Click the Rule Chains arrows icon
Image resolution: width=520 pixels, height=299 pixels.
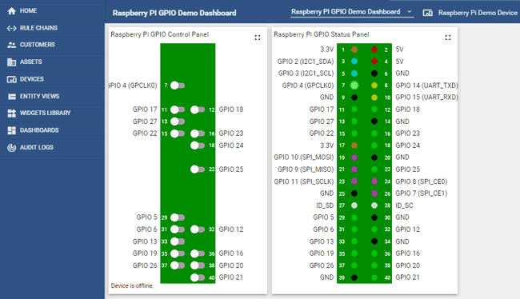point(12,28)
